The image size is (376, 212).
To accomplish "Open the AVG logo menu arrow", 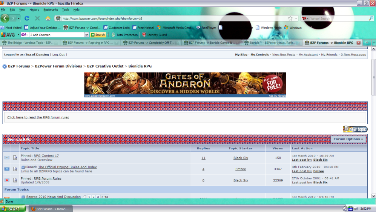I will pos(18,35).
